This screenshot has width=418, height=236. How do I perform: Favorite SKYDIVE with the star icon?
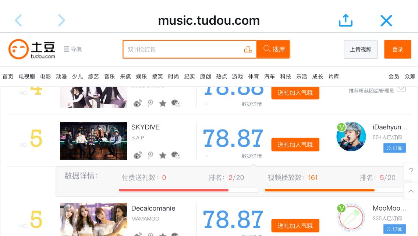163,155
